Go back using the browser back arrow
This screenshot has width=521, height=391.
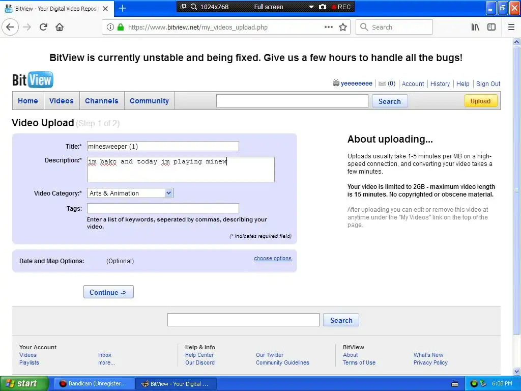click(10, 27)
